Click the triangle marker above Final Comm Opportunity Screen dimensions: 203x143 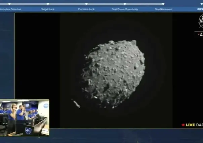tap(125, 4)
